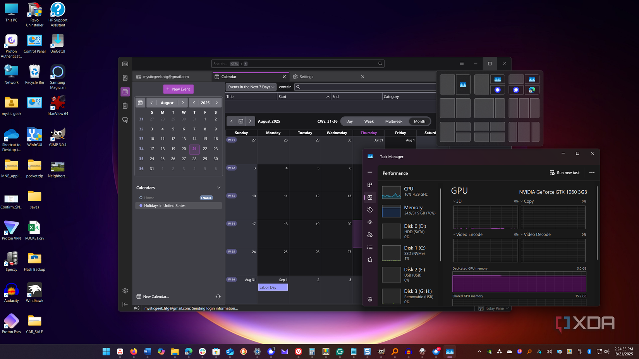Open the 3D GPU engine graph dropdown
Viewport: 639px width, 359px height.
(454, 201)
